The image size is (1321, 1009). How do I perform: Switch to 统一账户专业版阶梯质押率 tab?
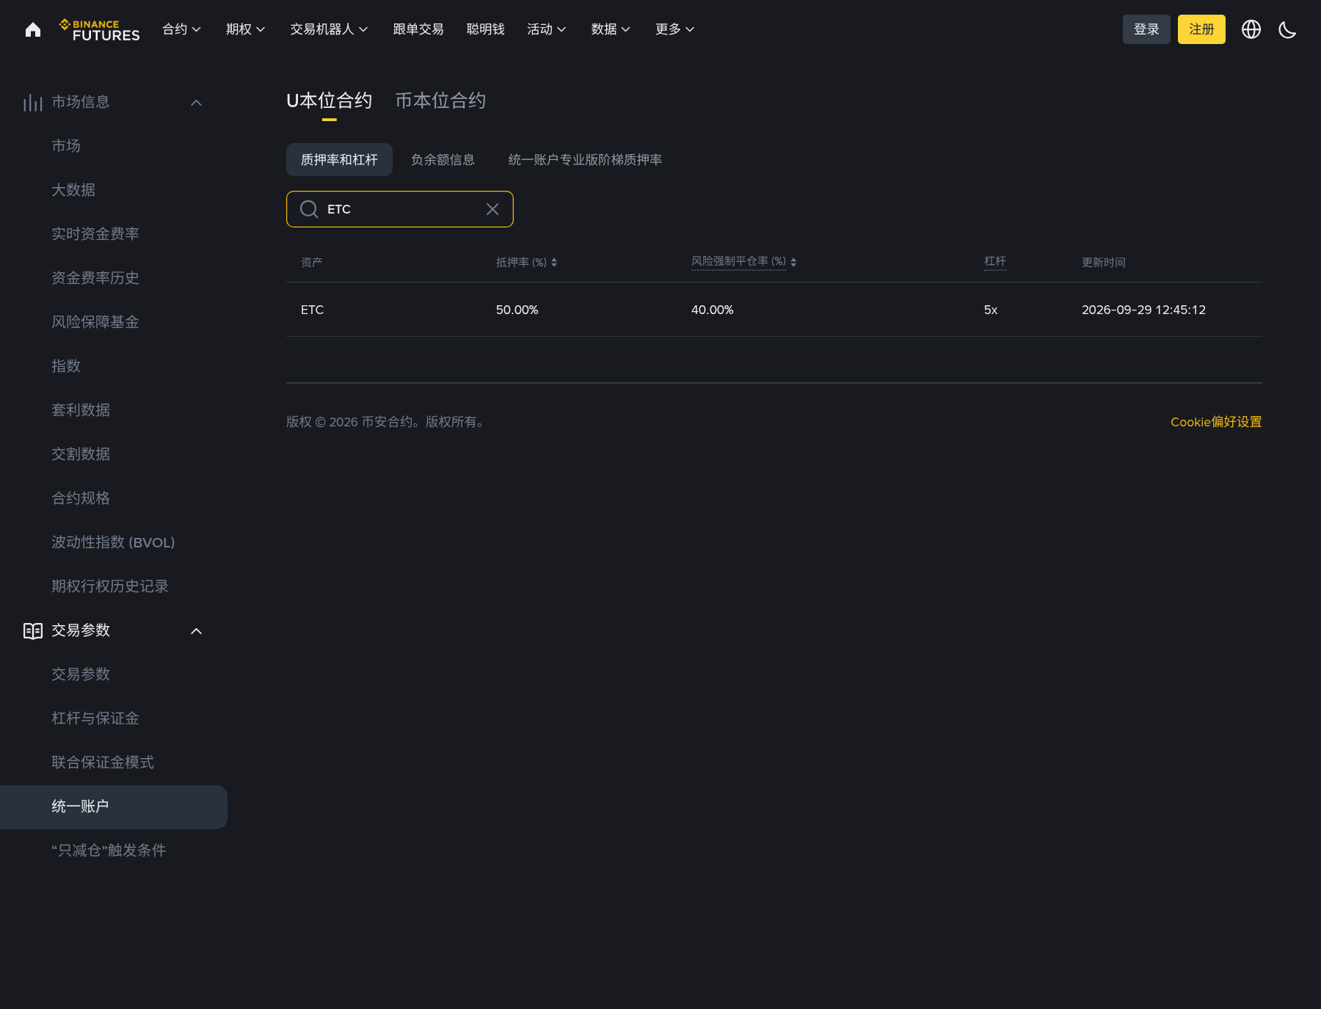click(x=585, y=159)
